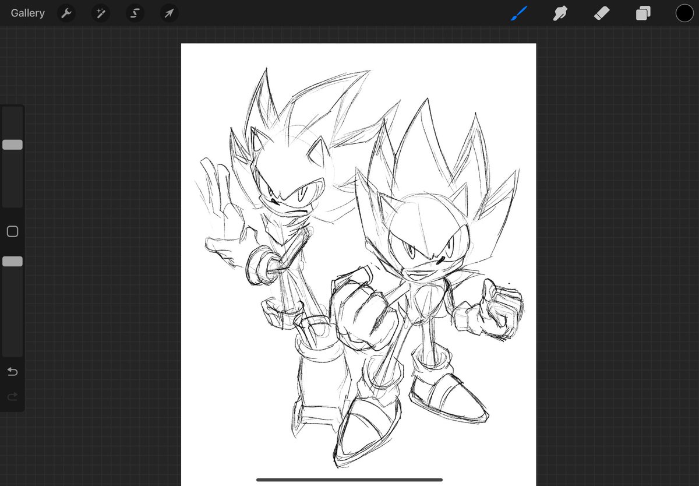
Task: Tap the square modify button in sidebar
Action: pyautogui.click(x=12, y=232)
